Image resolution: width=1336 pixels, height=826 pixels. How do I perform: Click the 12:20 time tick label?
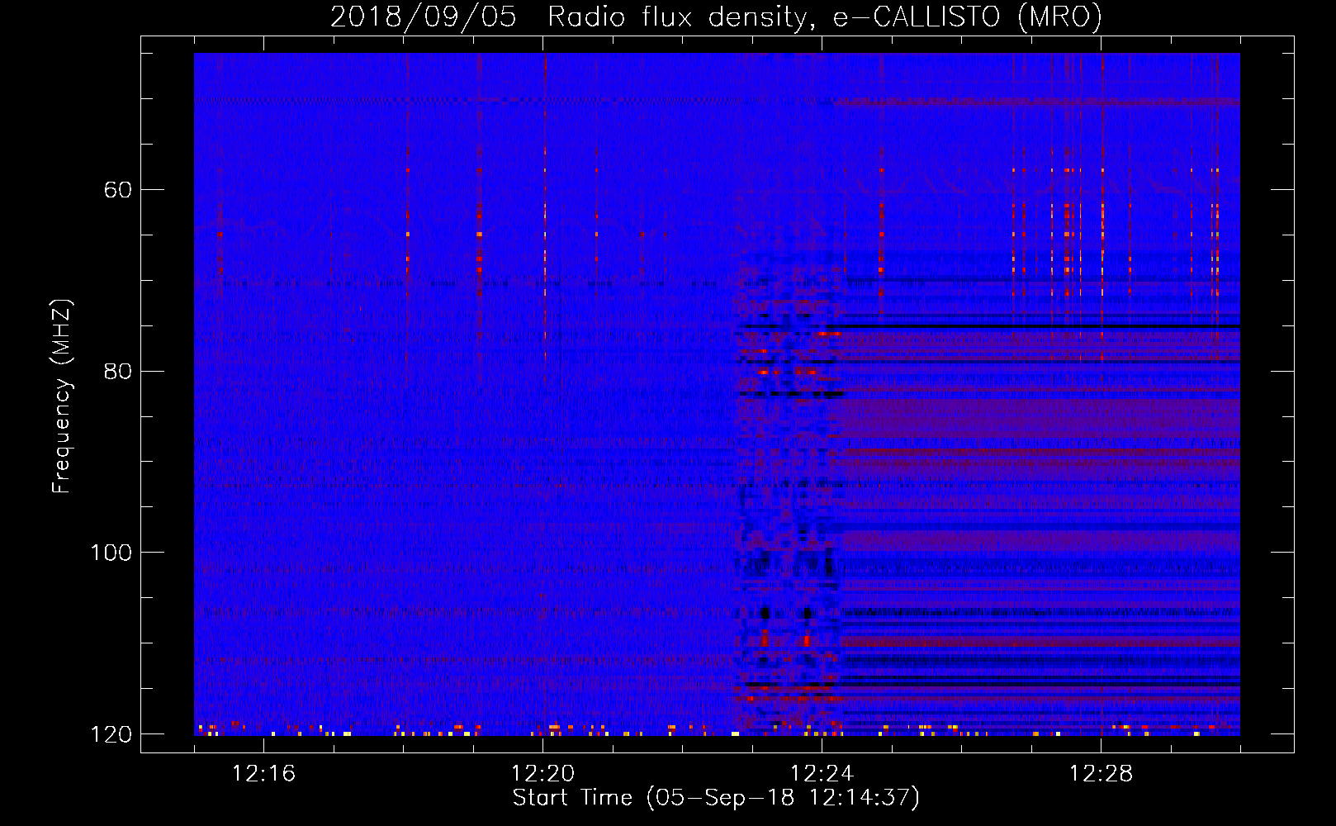[542, 774]
